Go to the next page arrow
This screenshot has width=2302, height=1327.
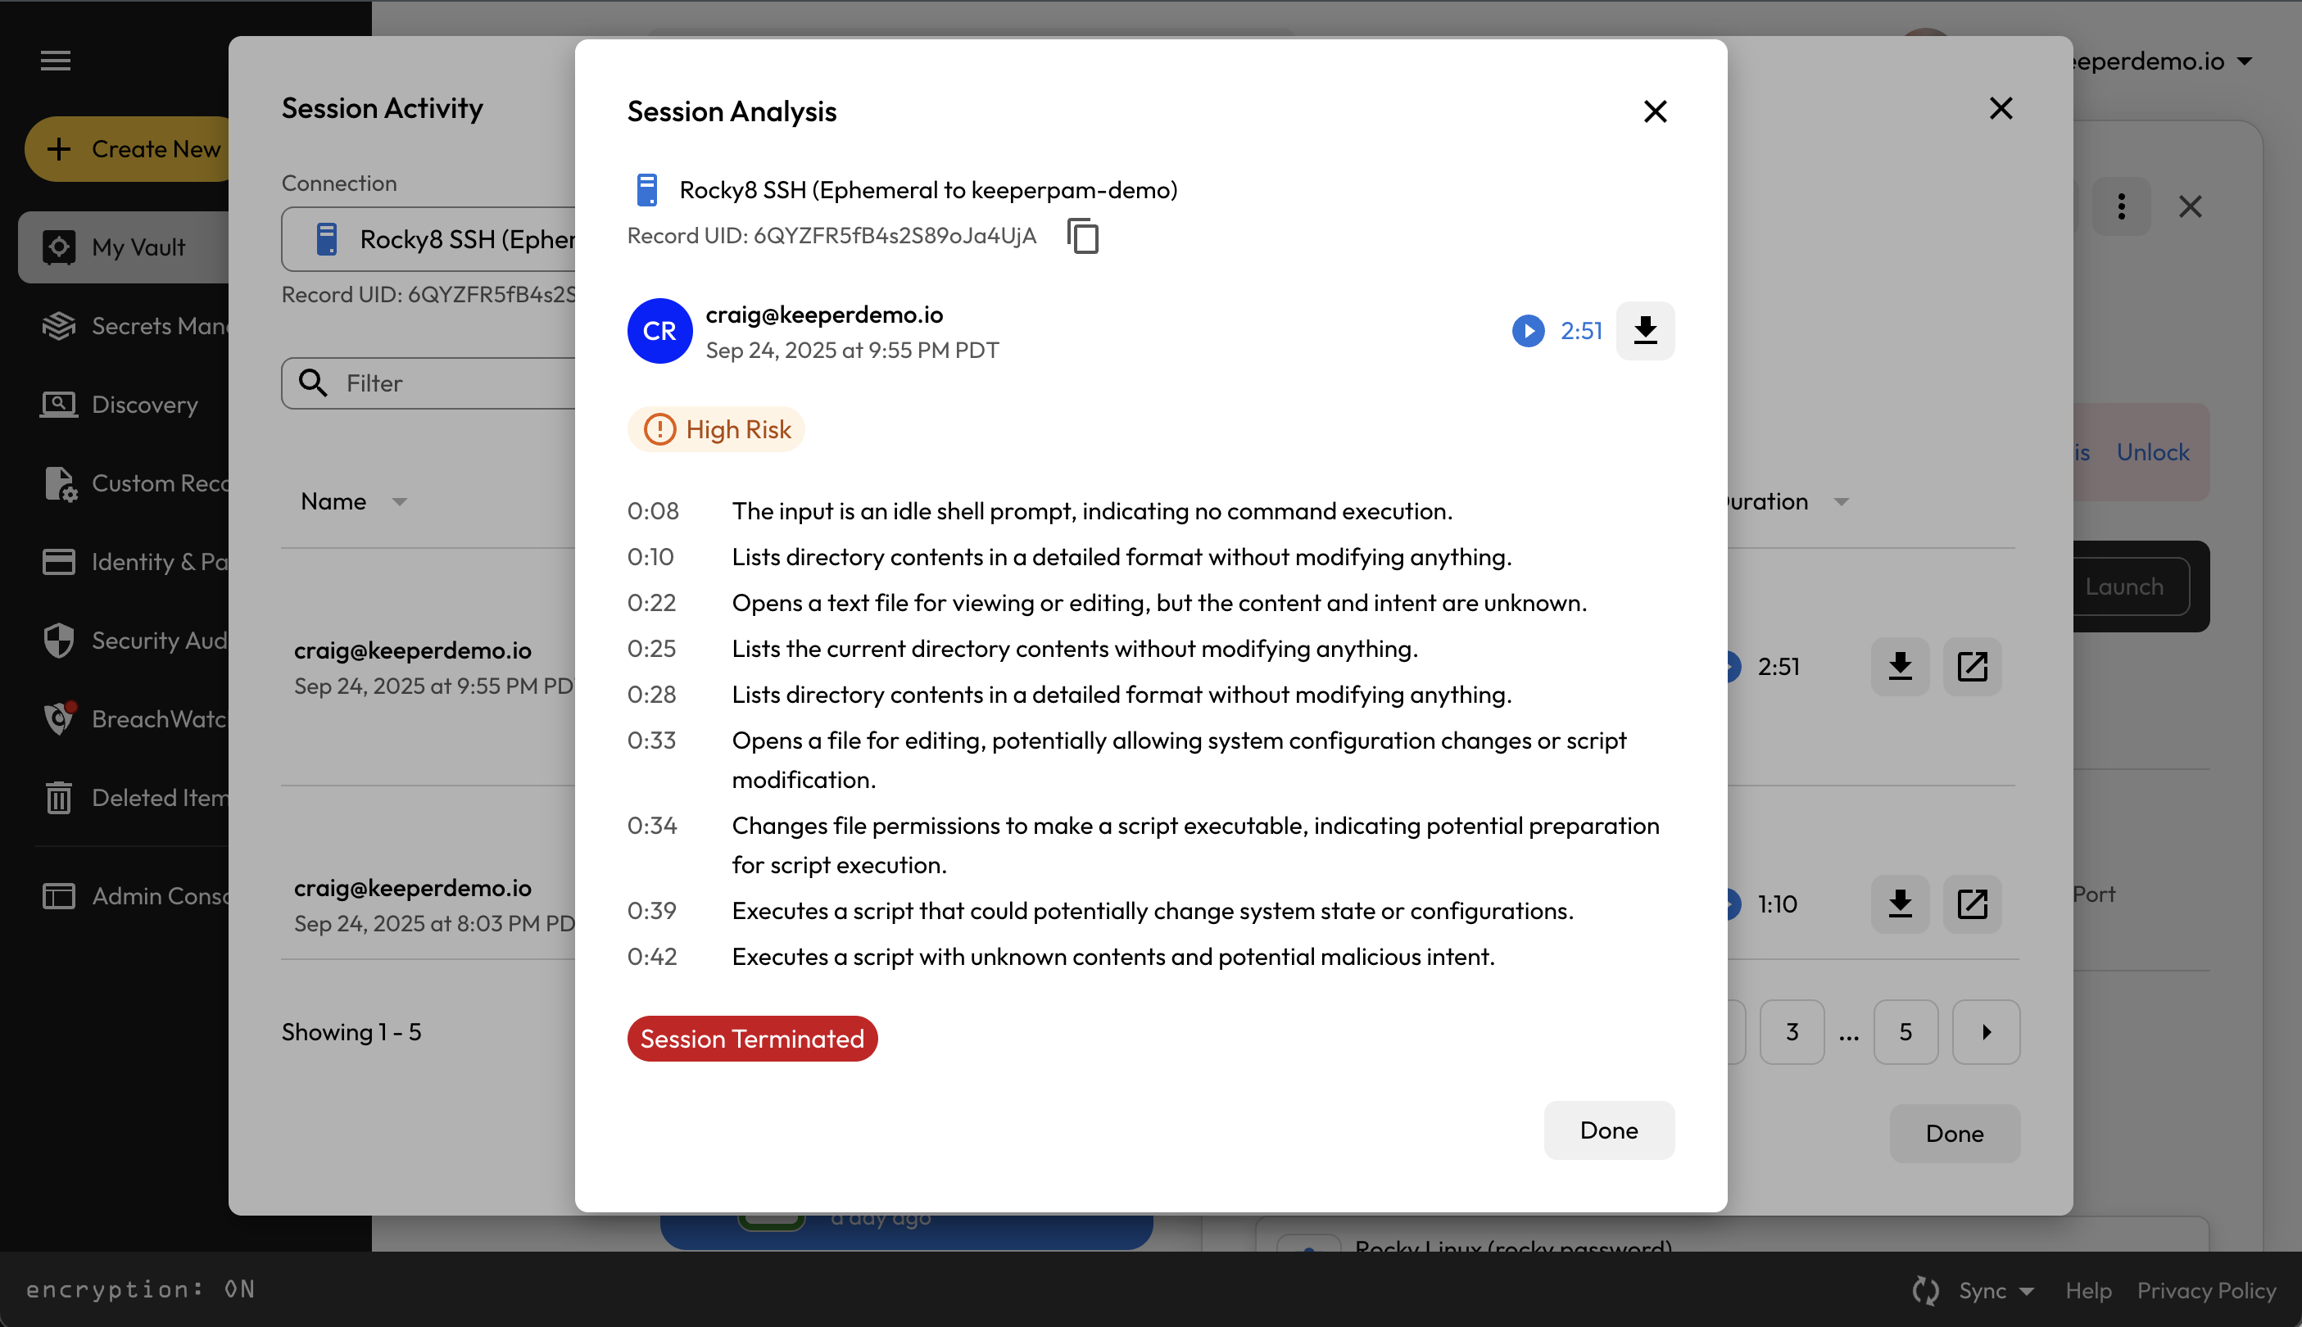pos(1985,1032)
